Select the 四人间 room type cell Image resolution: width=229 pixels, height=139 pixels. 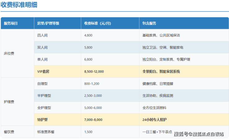42,35
